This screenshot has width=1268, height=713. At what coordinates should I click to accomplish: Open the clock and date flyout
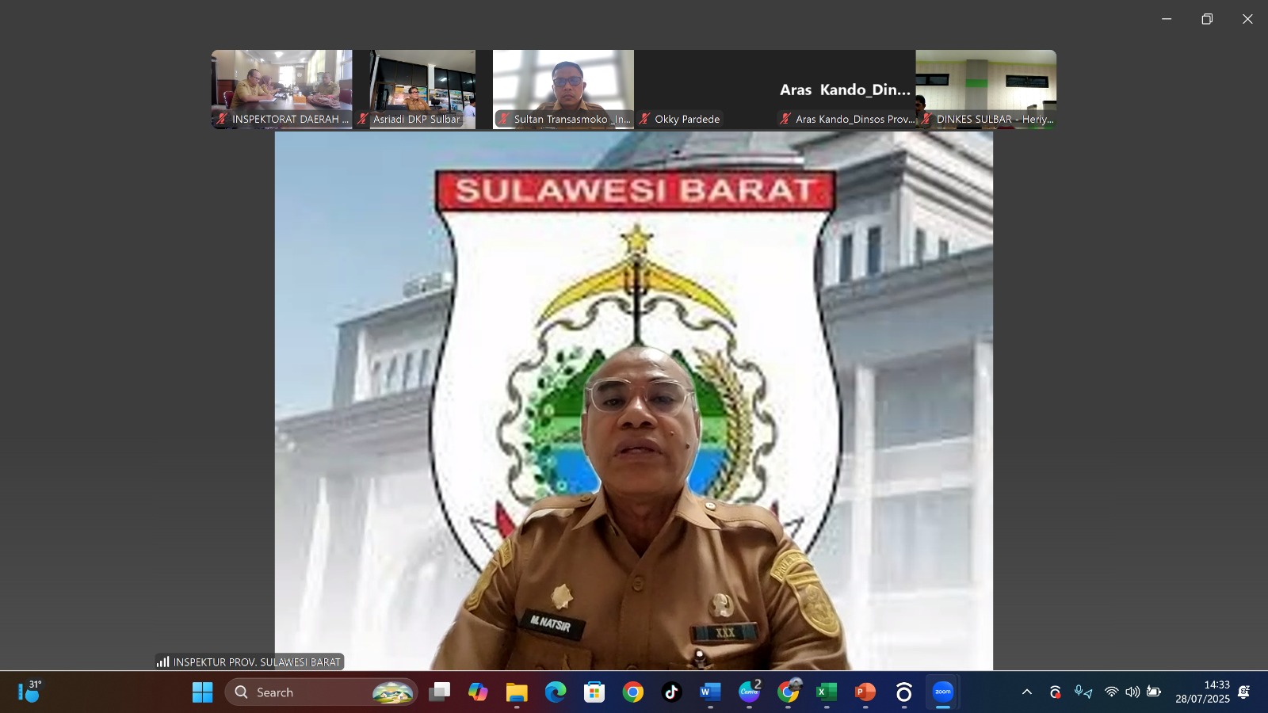tap(1202, 692)
